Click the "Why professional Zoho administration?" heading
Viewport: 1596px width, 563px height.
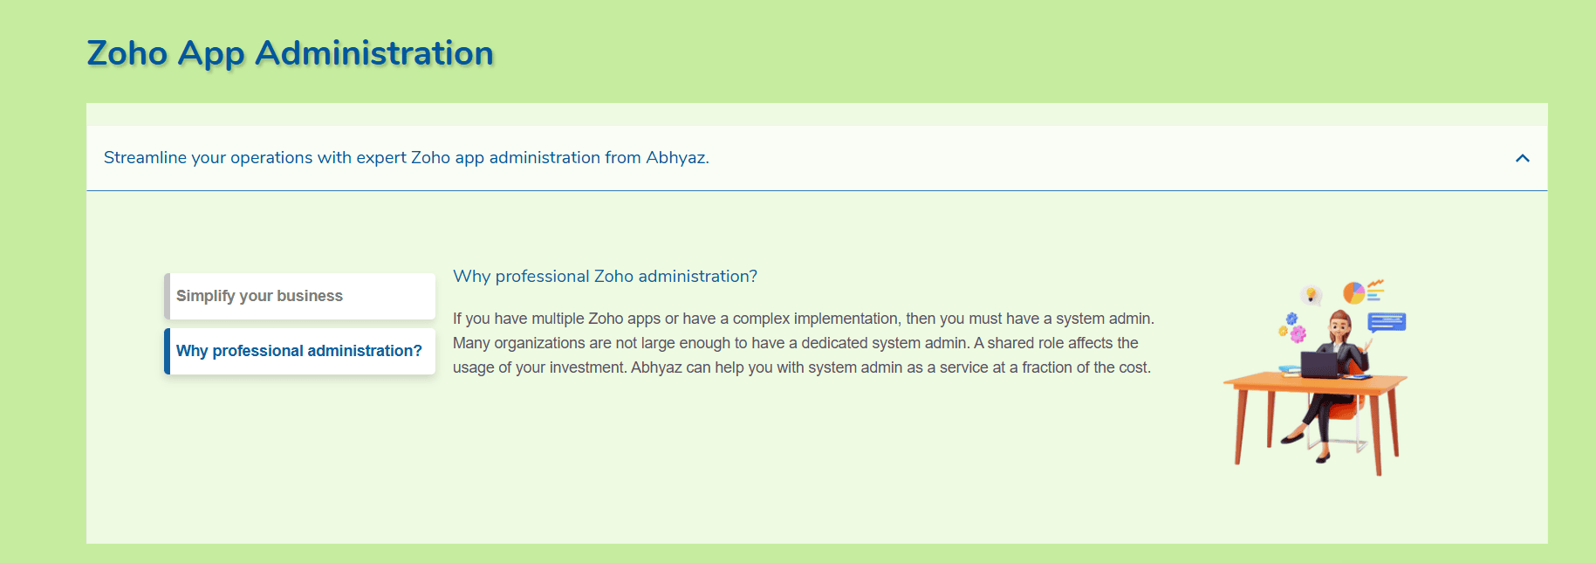click(x=606, y=277)
